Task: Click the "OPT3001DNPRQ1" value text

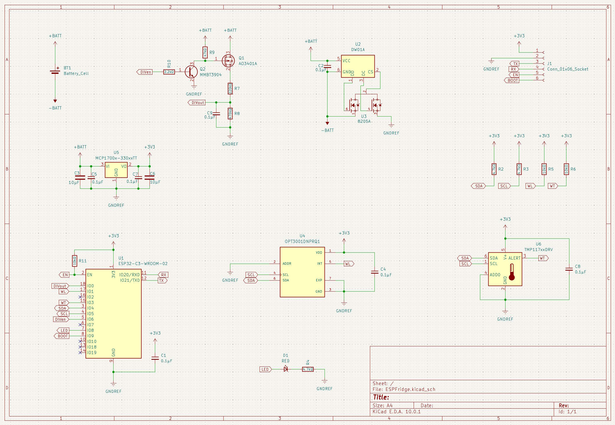Action: tap(302, 241)
